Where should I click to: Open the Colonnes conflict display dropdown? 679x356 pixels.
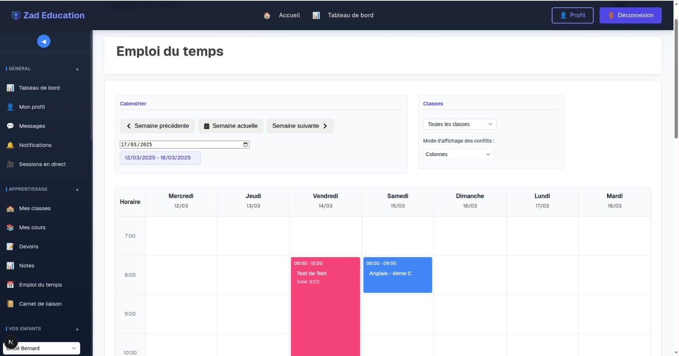tap(458, 154)
